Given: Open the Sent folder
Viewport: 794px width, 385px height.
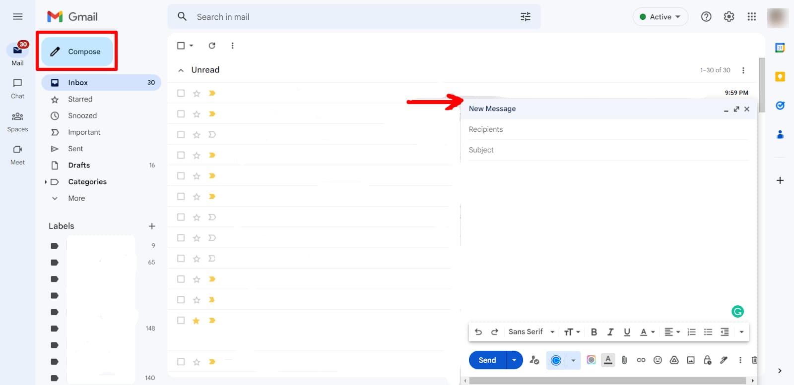Looking at the screenshot, I should 75,149.
